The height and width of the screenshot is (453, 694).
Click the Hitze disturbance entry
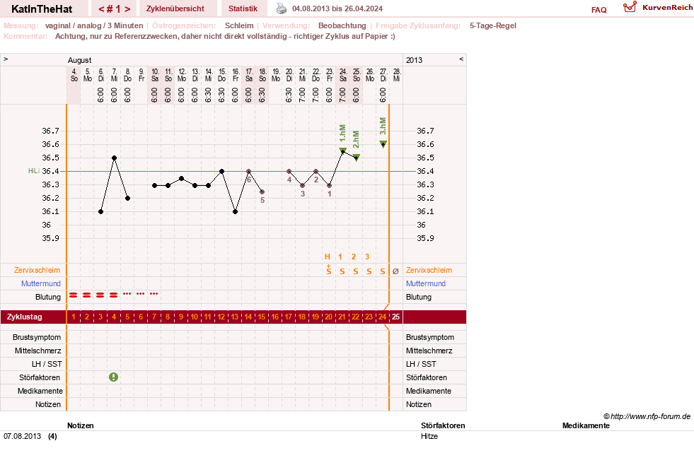429,436
